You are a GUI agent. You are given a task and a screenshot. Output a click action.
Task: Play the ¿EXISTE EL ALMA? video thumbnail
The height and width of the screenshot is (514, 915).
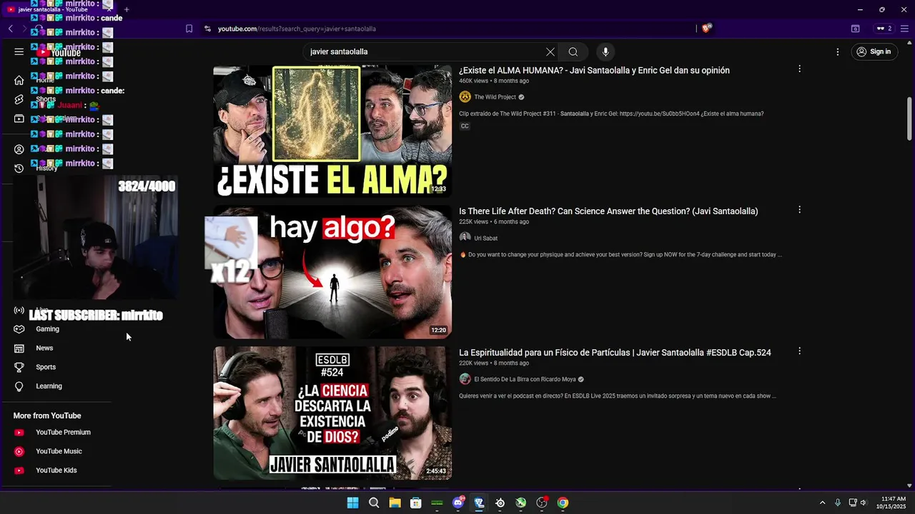(332, 131)
